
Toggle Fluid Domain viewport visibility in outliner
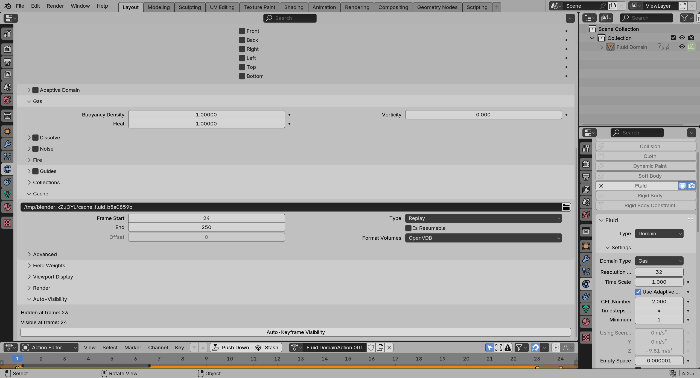(x=682, y=47)
